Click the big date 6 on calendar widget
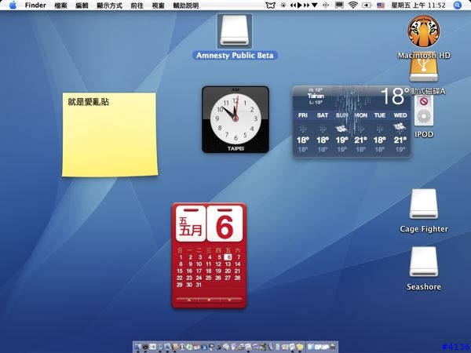The width and height of the screenshot is (471, 353). (225, 224)
